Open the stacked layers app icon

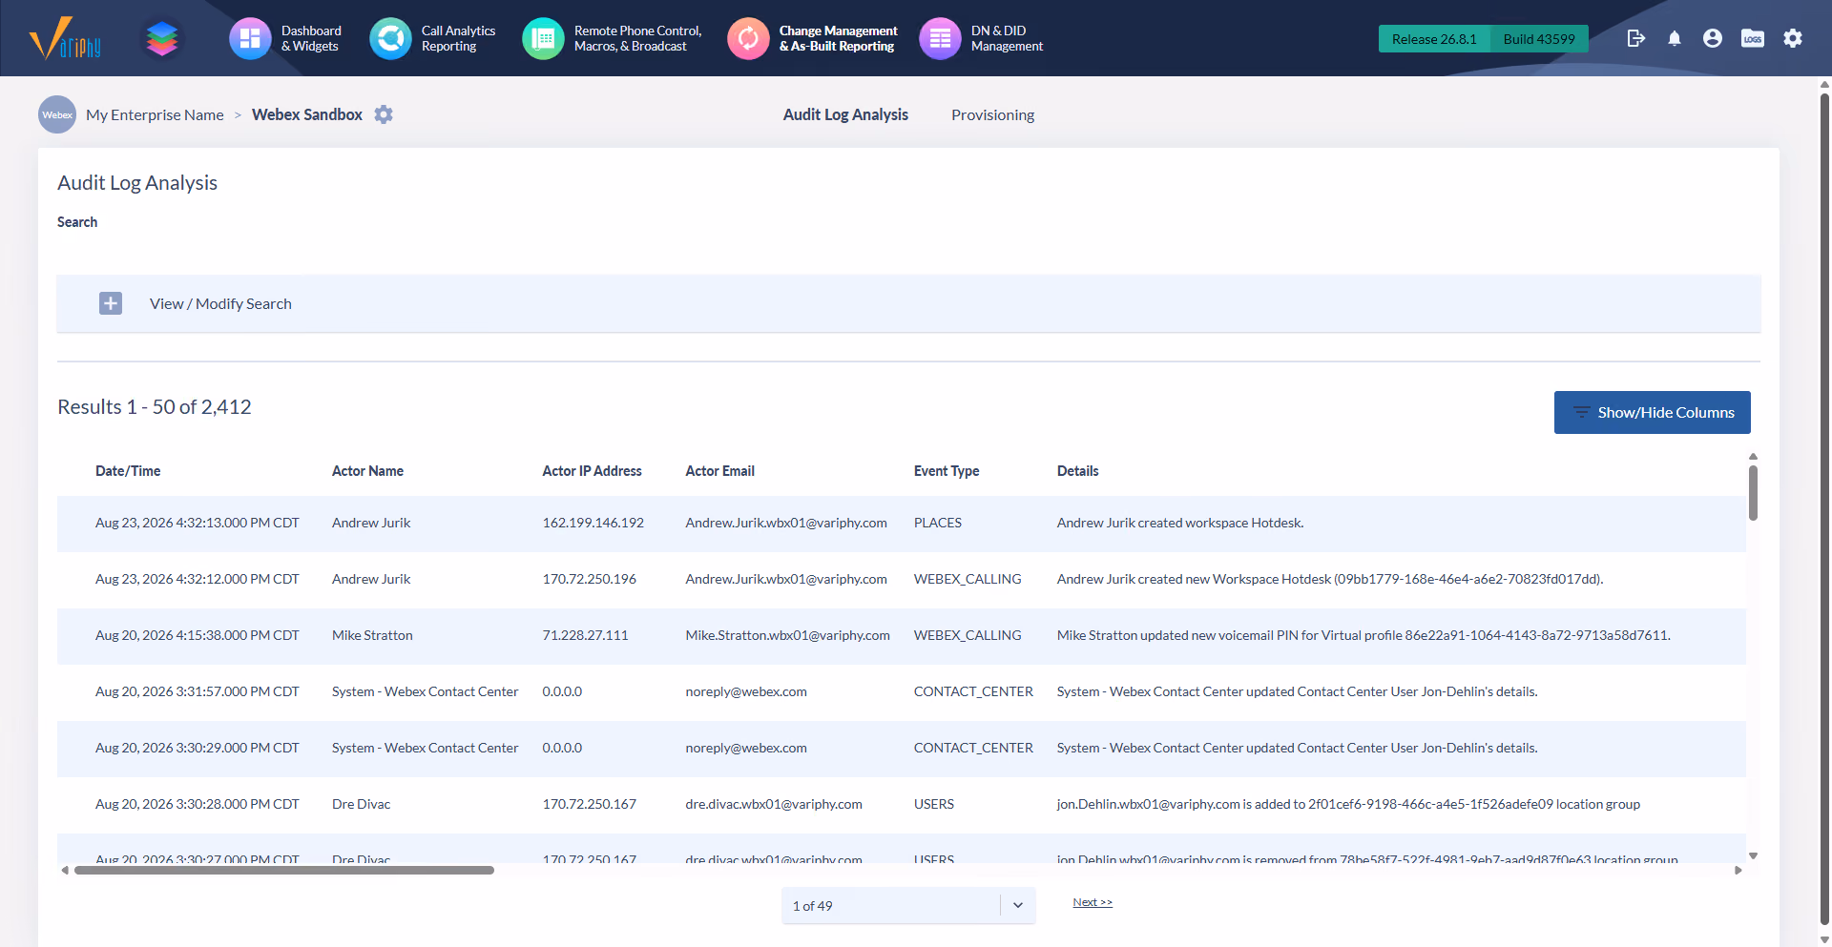pyautogui.click(x=162, y=38)
